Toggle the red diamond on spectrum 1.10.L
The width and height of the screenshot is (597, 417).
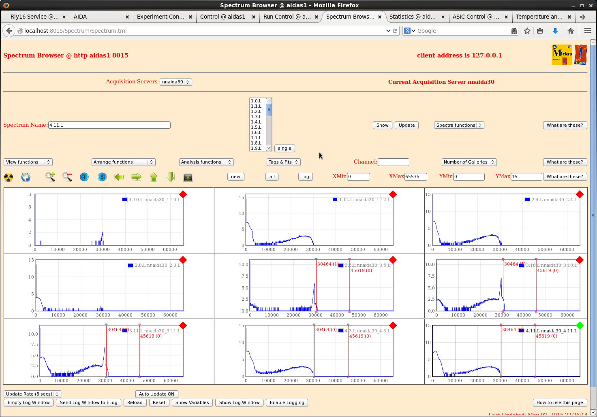[183, 194]
